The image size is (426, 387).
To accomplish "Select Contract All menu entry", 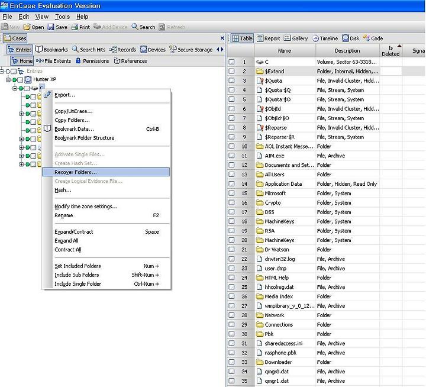I will (x=106, y=250).
